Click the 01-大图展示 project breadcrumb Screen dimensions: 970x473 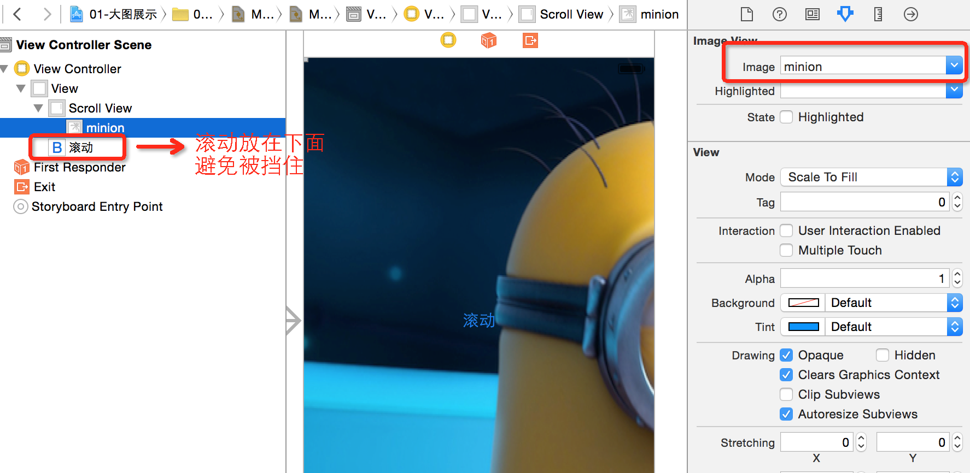point(114,14)
